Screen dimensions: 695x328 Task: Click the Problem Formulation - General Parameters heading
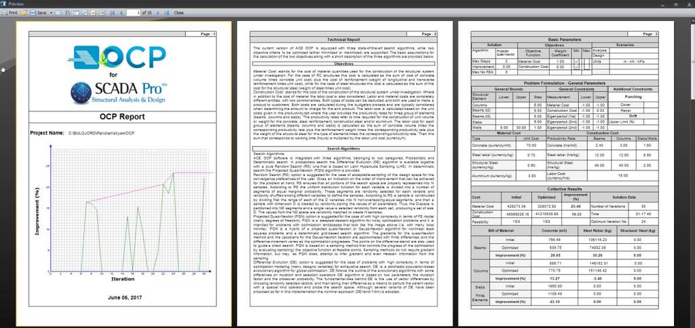(x=565, y=83)
